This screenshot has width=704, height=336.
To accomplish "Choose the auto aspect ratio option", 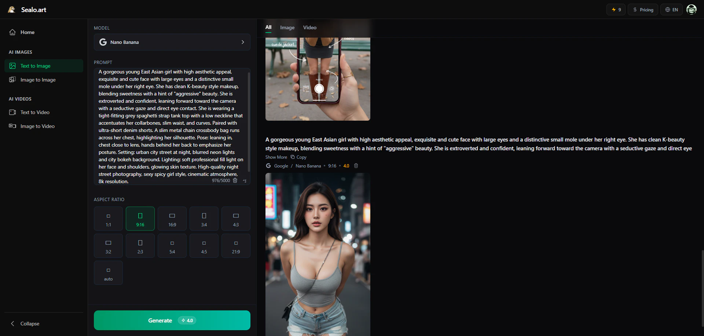I will (108, 272).
